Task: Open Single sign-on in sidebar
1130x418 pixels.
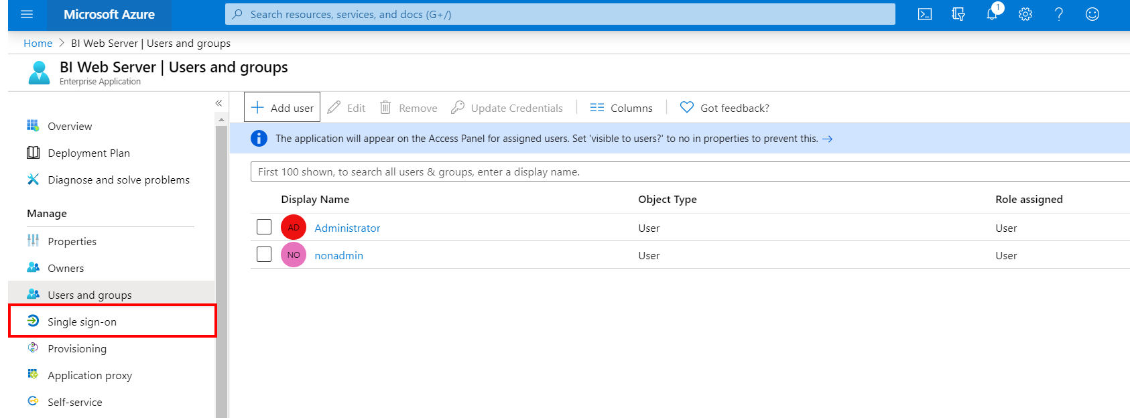Action: point(82,322)
